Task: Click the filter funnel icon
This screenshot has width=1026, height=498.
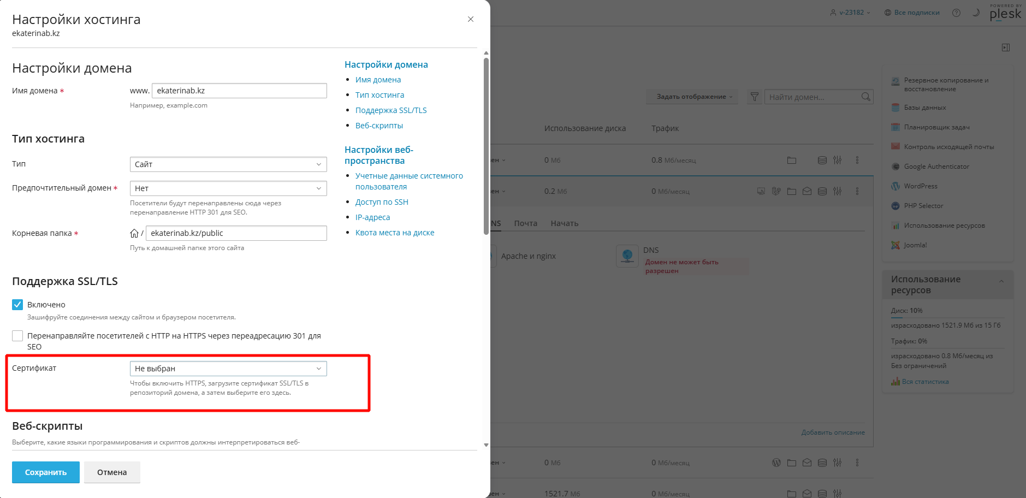Action: click(x=754, y=97)
